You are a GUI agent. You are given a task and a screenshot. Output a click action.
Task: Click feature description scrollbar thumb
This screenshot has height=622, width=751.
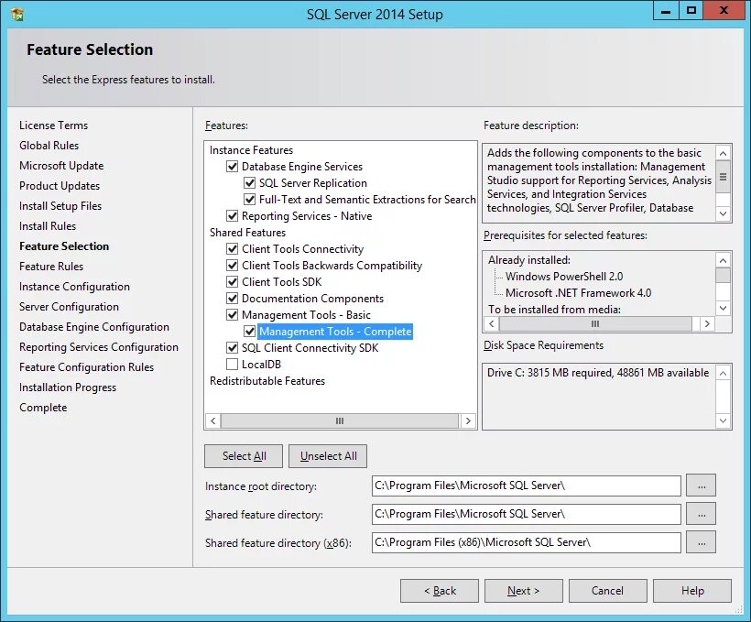tap(723, 177)
